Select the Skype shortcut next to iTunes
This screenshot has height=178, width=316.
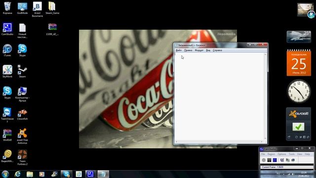(22, 50)
